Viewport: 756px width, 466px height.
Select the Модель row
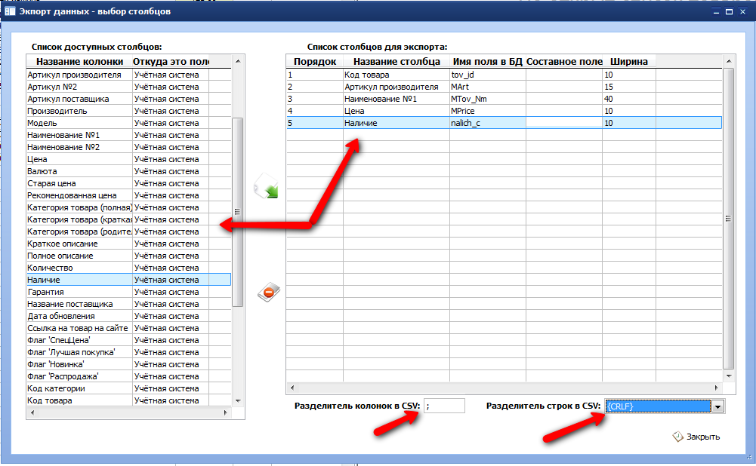pyautogui.click(x=128, y=123)
